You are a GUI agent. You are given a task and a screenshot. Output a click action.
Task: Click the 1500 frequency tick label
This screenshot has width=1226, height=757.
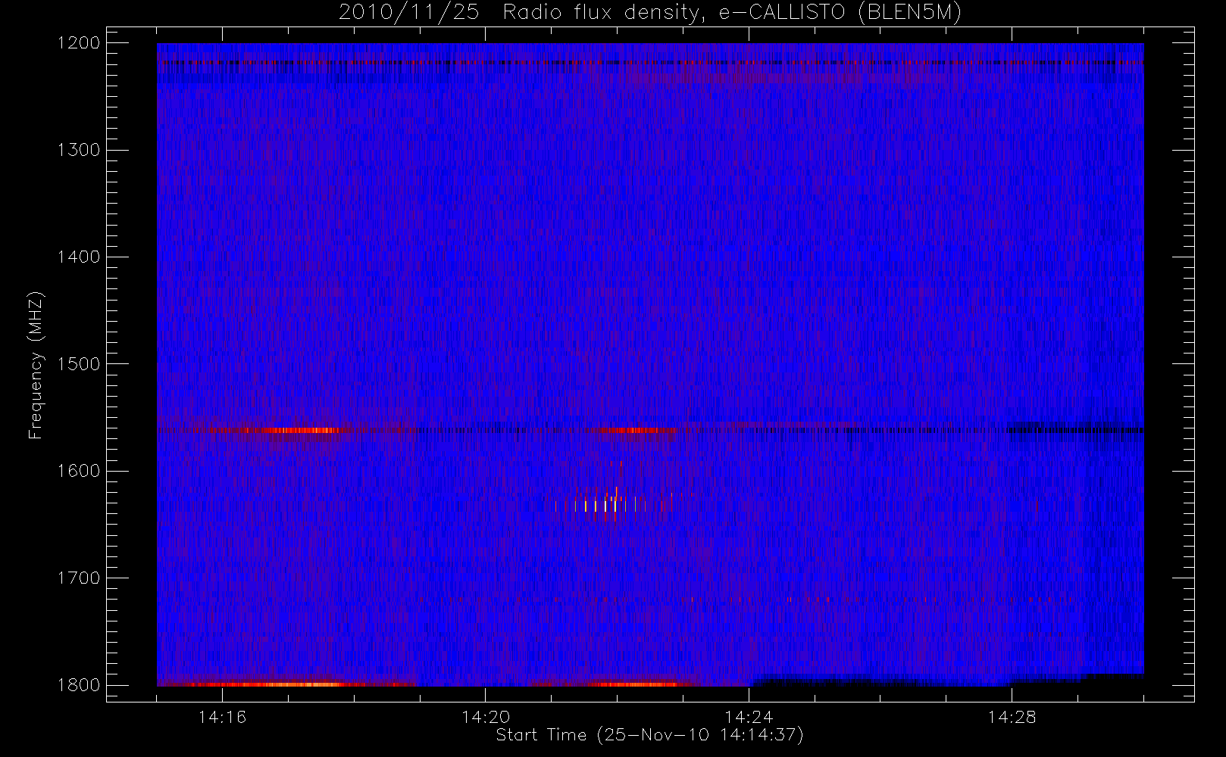coord(79,363)
